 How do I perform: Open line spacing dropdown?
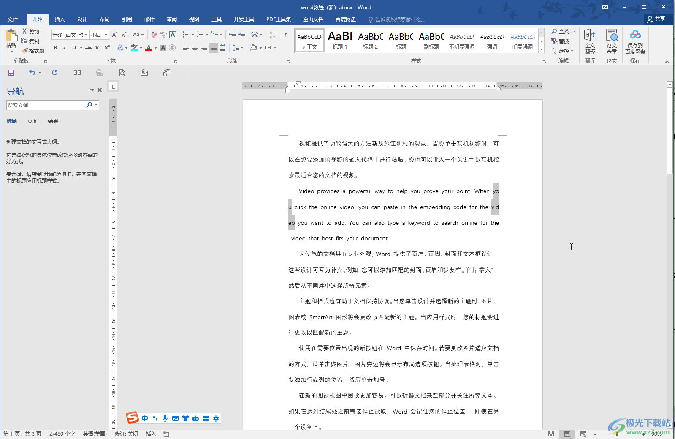pyautogui.click(x=238, y=48)
